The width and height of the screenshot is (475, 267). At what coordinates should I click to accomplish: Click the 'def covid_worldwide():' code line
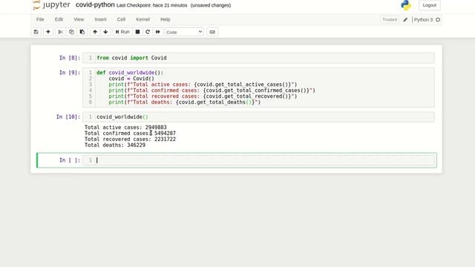[x=130, y=73]
